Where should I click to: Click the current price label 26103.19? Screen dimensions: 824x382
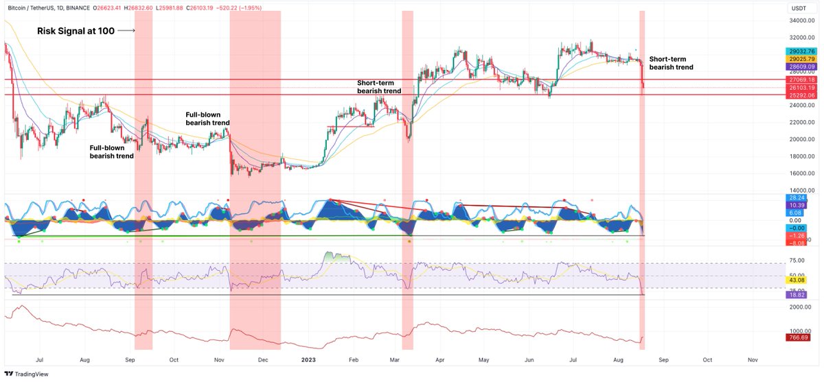click(798, 88)
